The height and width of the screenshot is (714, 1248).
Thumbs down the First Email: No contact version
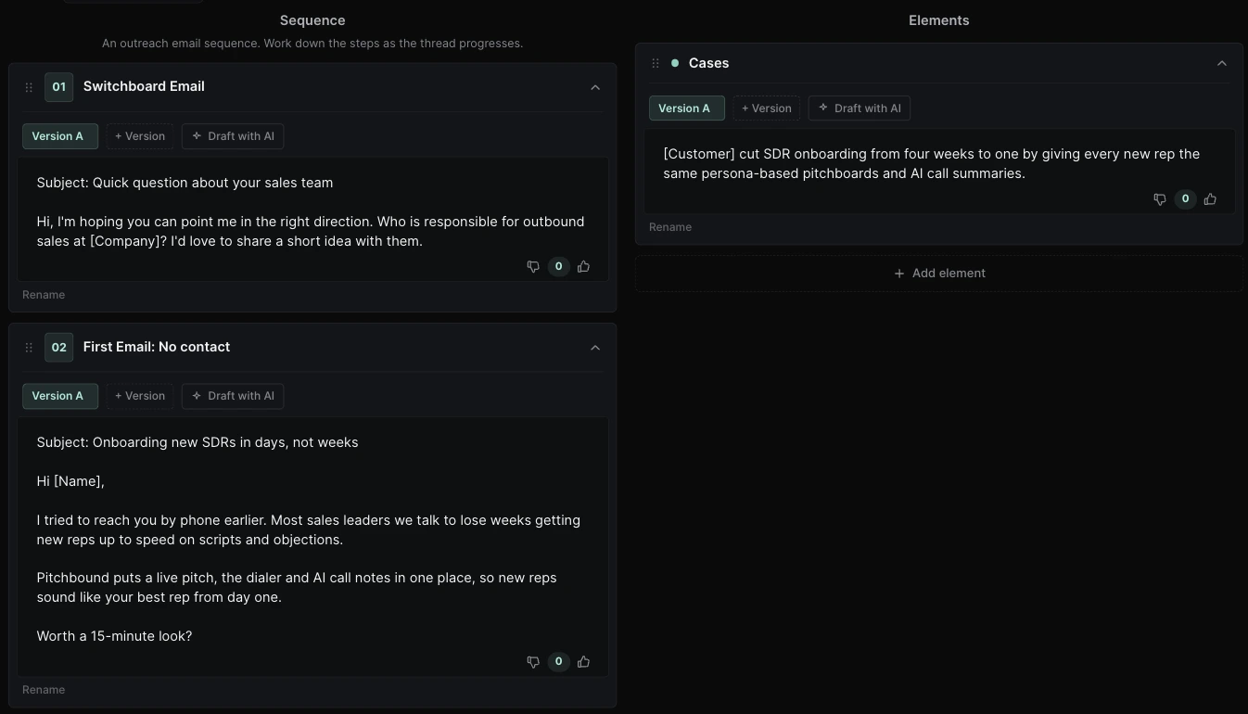point(533,662)
